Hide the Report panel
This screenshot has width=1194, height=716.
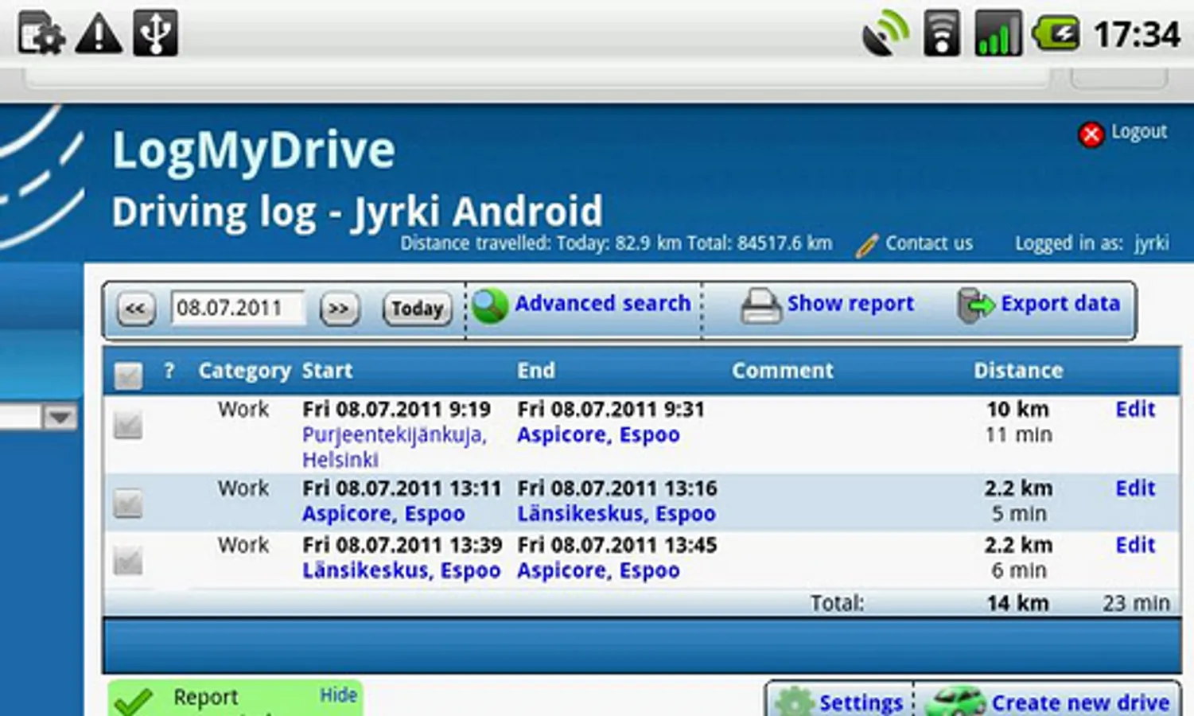338,695
